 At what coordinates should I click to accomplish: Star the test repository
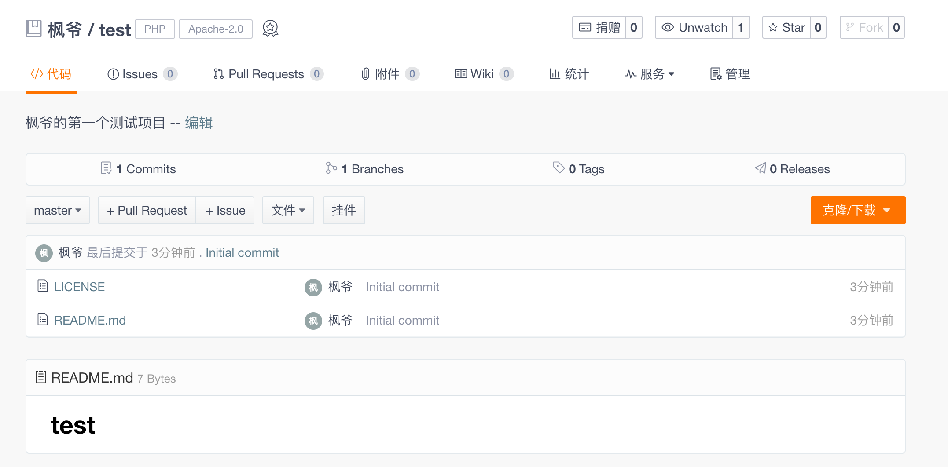pos(786,28)
